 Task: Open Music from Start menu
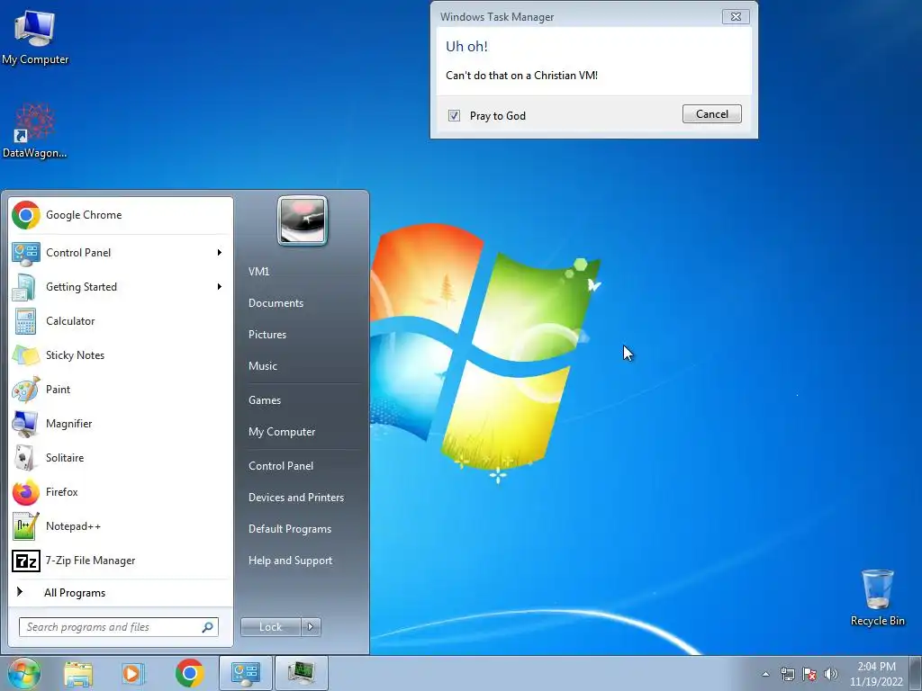[262, 366]
